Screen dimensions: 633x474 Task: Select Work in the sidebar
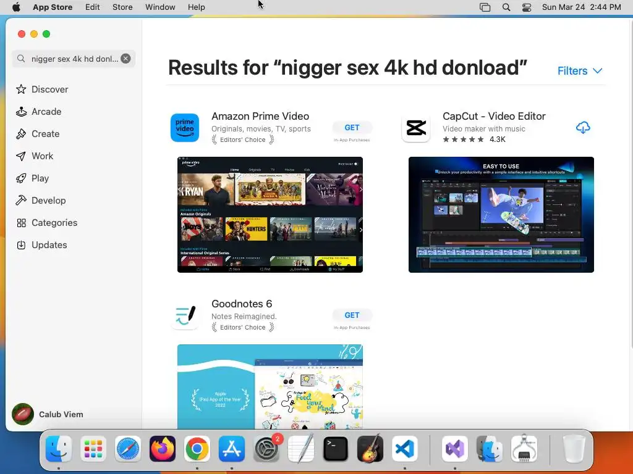[x=35, y=156]
